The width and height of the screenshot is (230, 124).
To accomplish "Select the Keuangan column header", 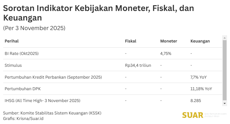I will [x=200, y=41].
